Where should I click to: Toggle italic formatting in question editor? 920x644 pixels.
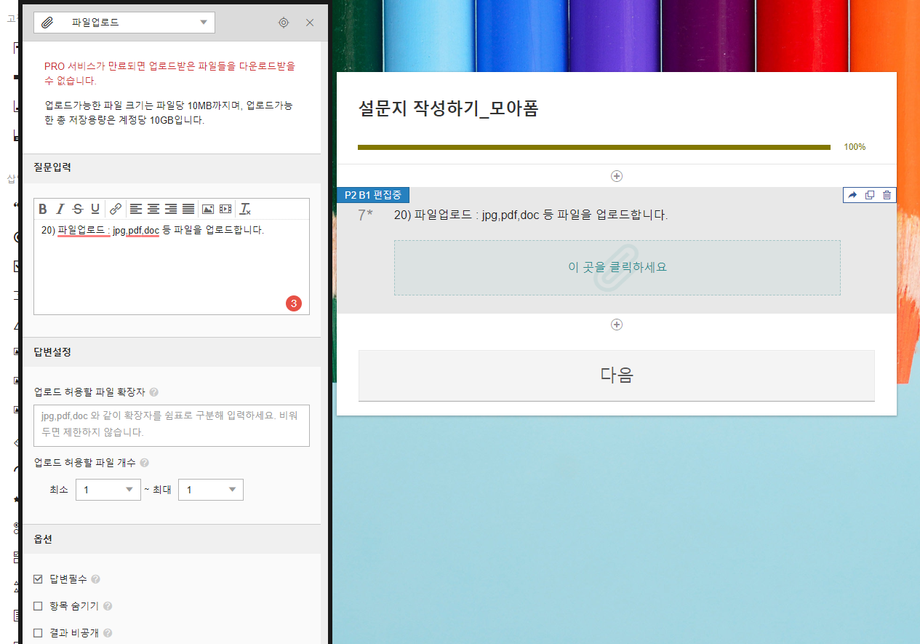pos(60,209)
